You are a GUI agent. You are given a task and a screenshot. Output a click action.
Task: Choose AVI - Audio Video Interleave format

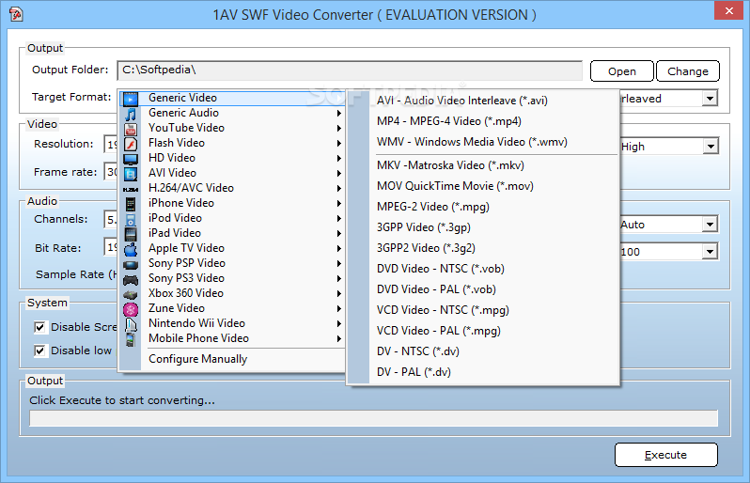[483, 101]
